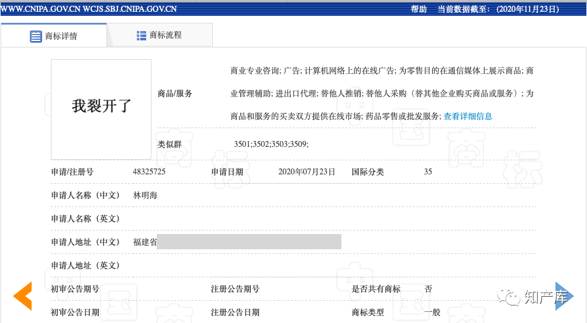Click the goods/services description beginning 商业专业咨询

pyautogui.click(x=382, y=93)
